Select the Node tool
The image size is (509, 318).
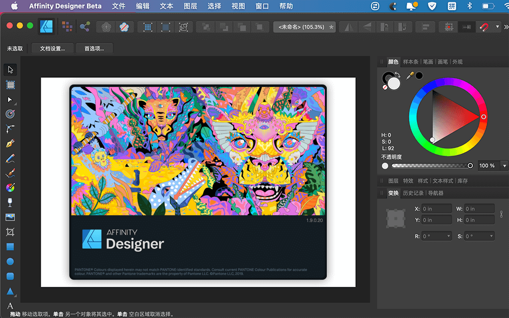[10, 100]
